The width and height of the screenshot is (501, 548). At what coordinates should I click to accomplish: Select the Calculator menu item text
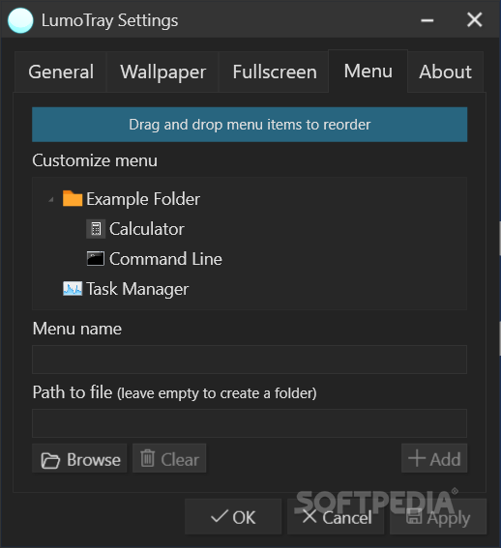[147, 229]
